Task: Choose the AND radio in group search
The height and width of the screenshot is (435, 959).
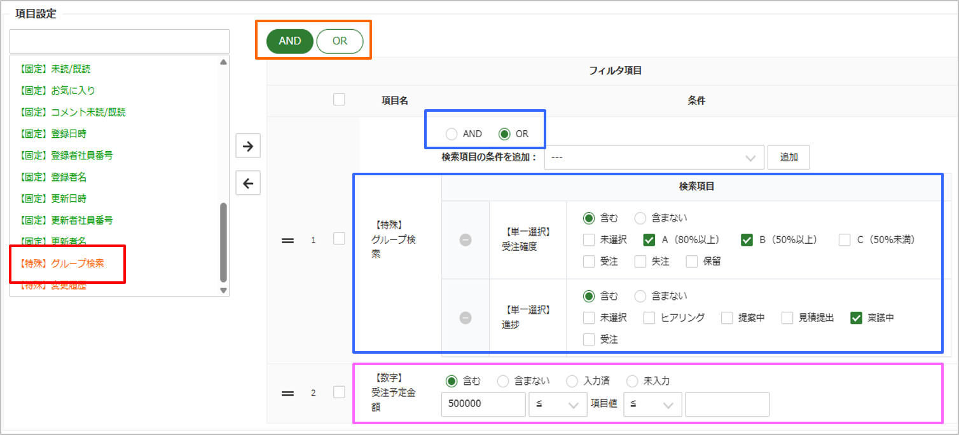Action: 451,134
